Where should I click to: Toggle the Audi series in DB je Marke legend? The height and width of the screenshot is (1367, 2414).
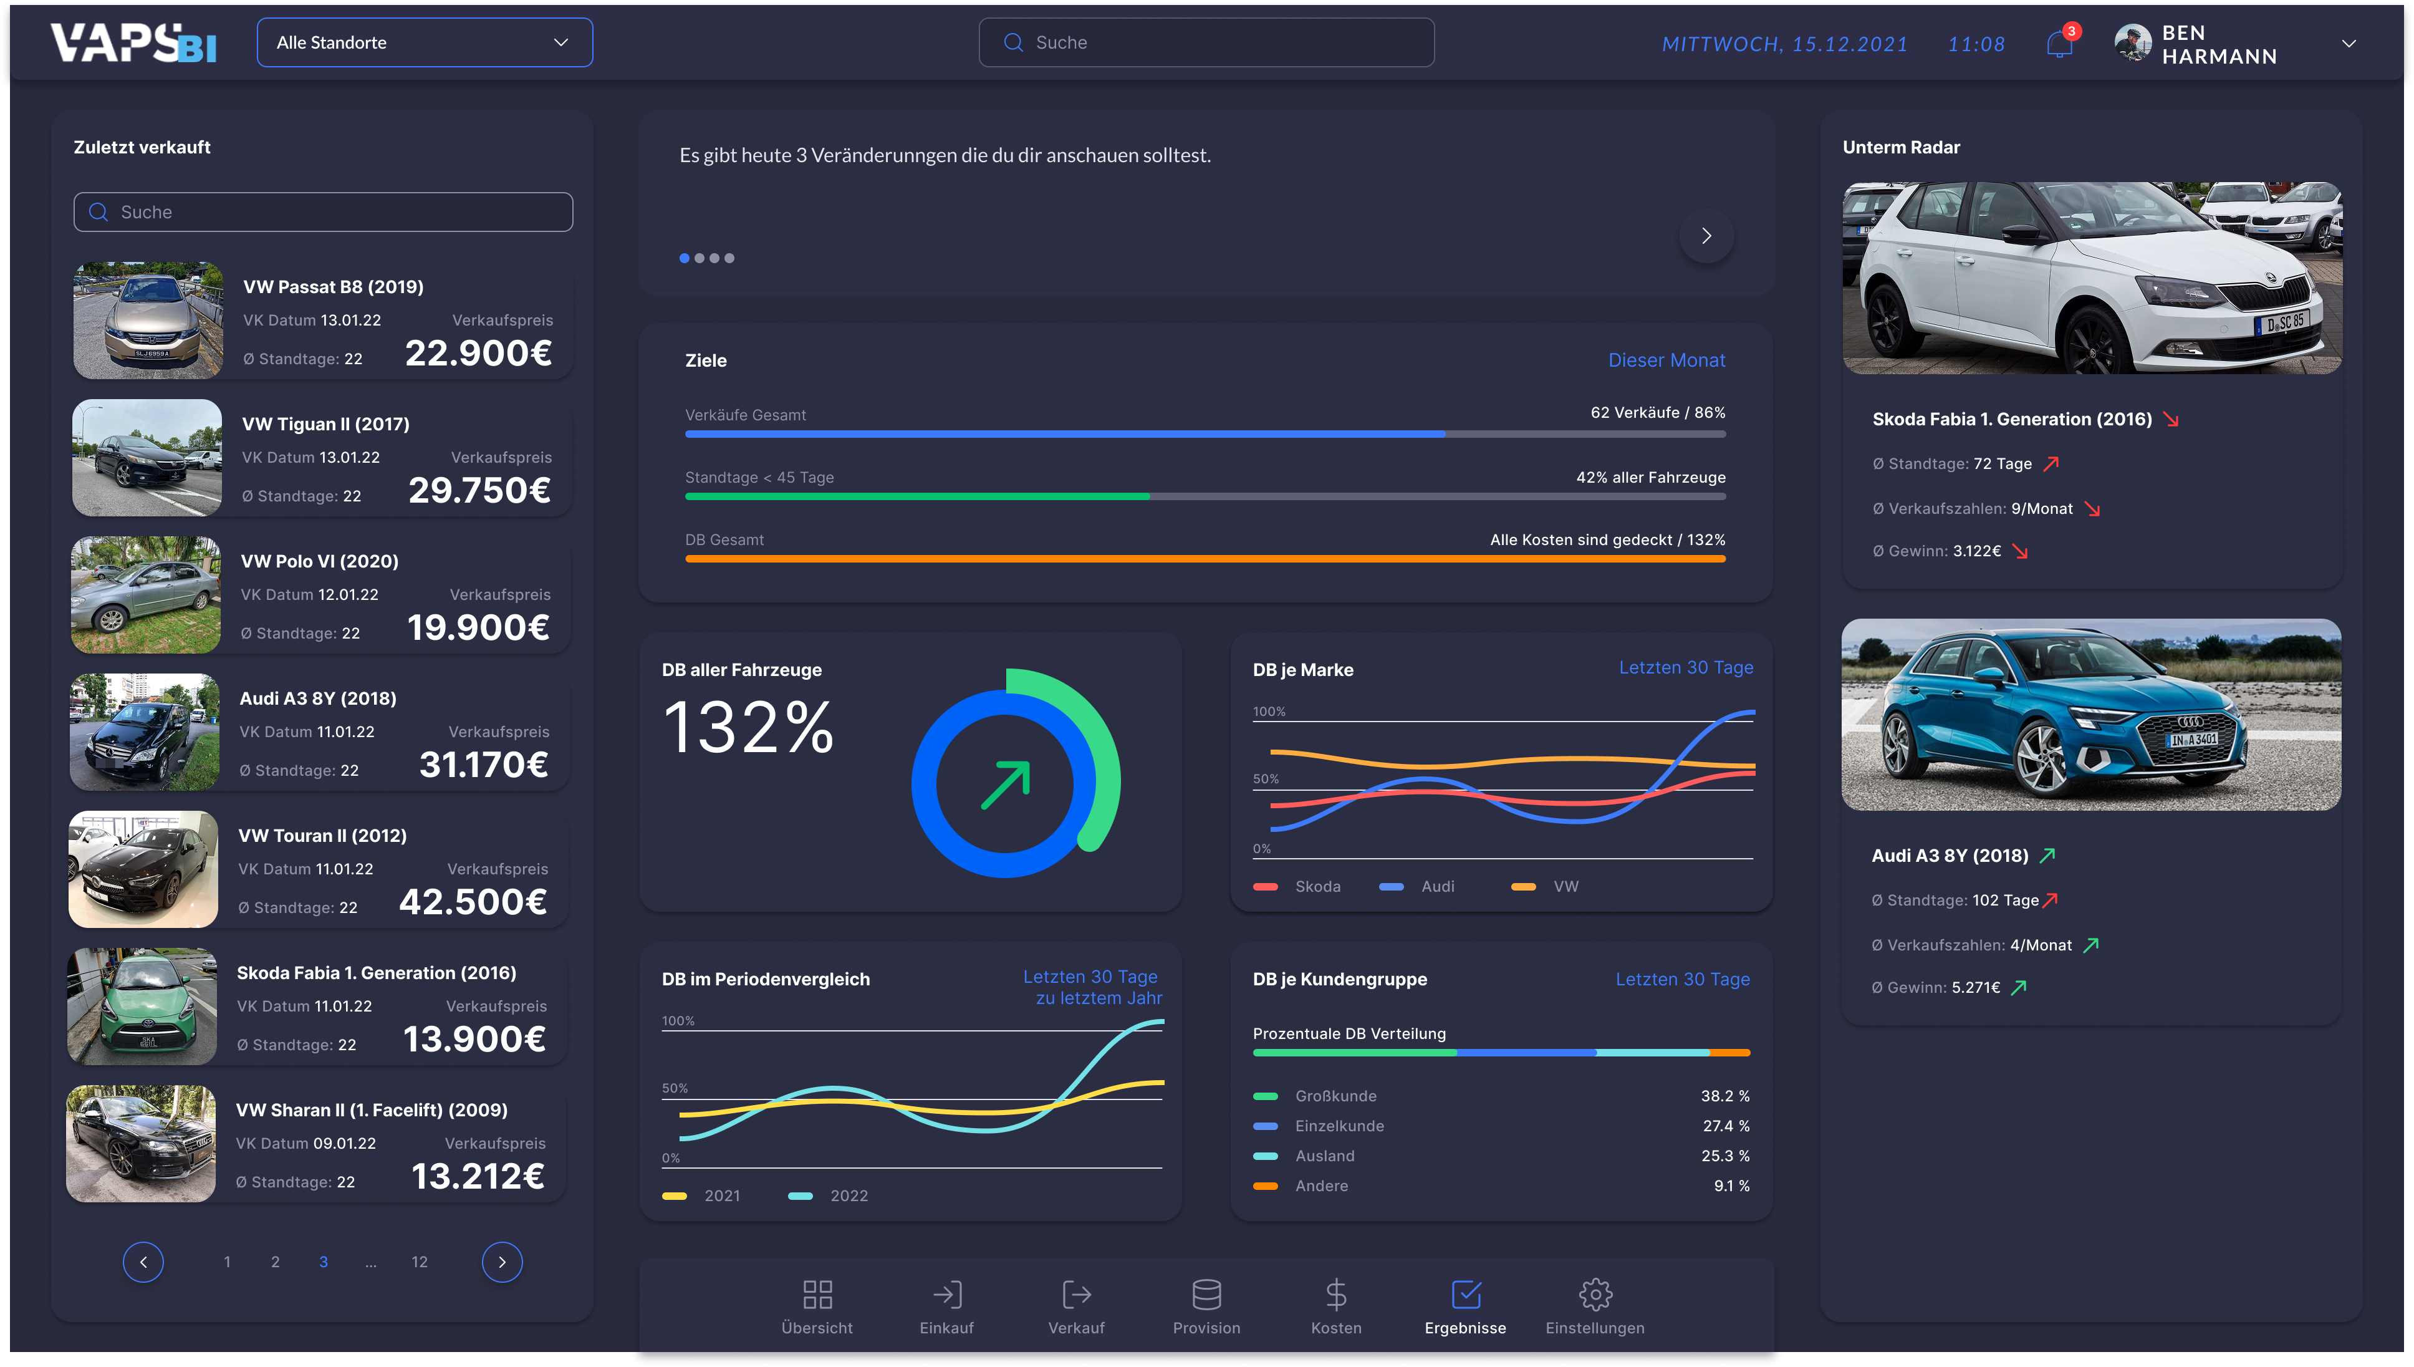1417,886
